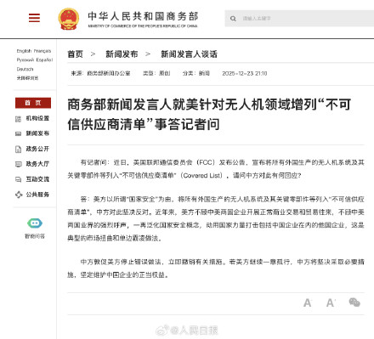Click the 中华人民共和国商务部 site title
The height and width of the screenshot is (339, 374).
143,16
